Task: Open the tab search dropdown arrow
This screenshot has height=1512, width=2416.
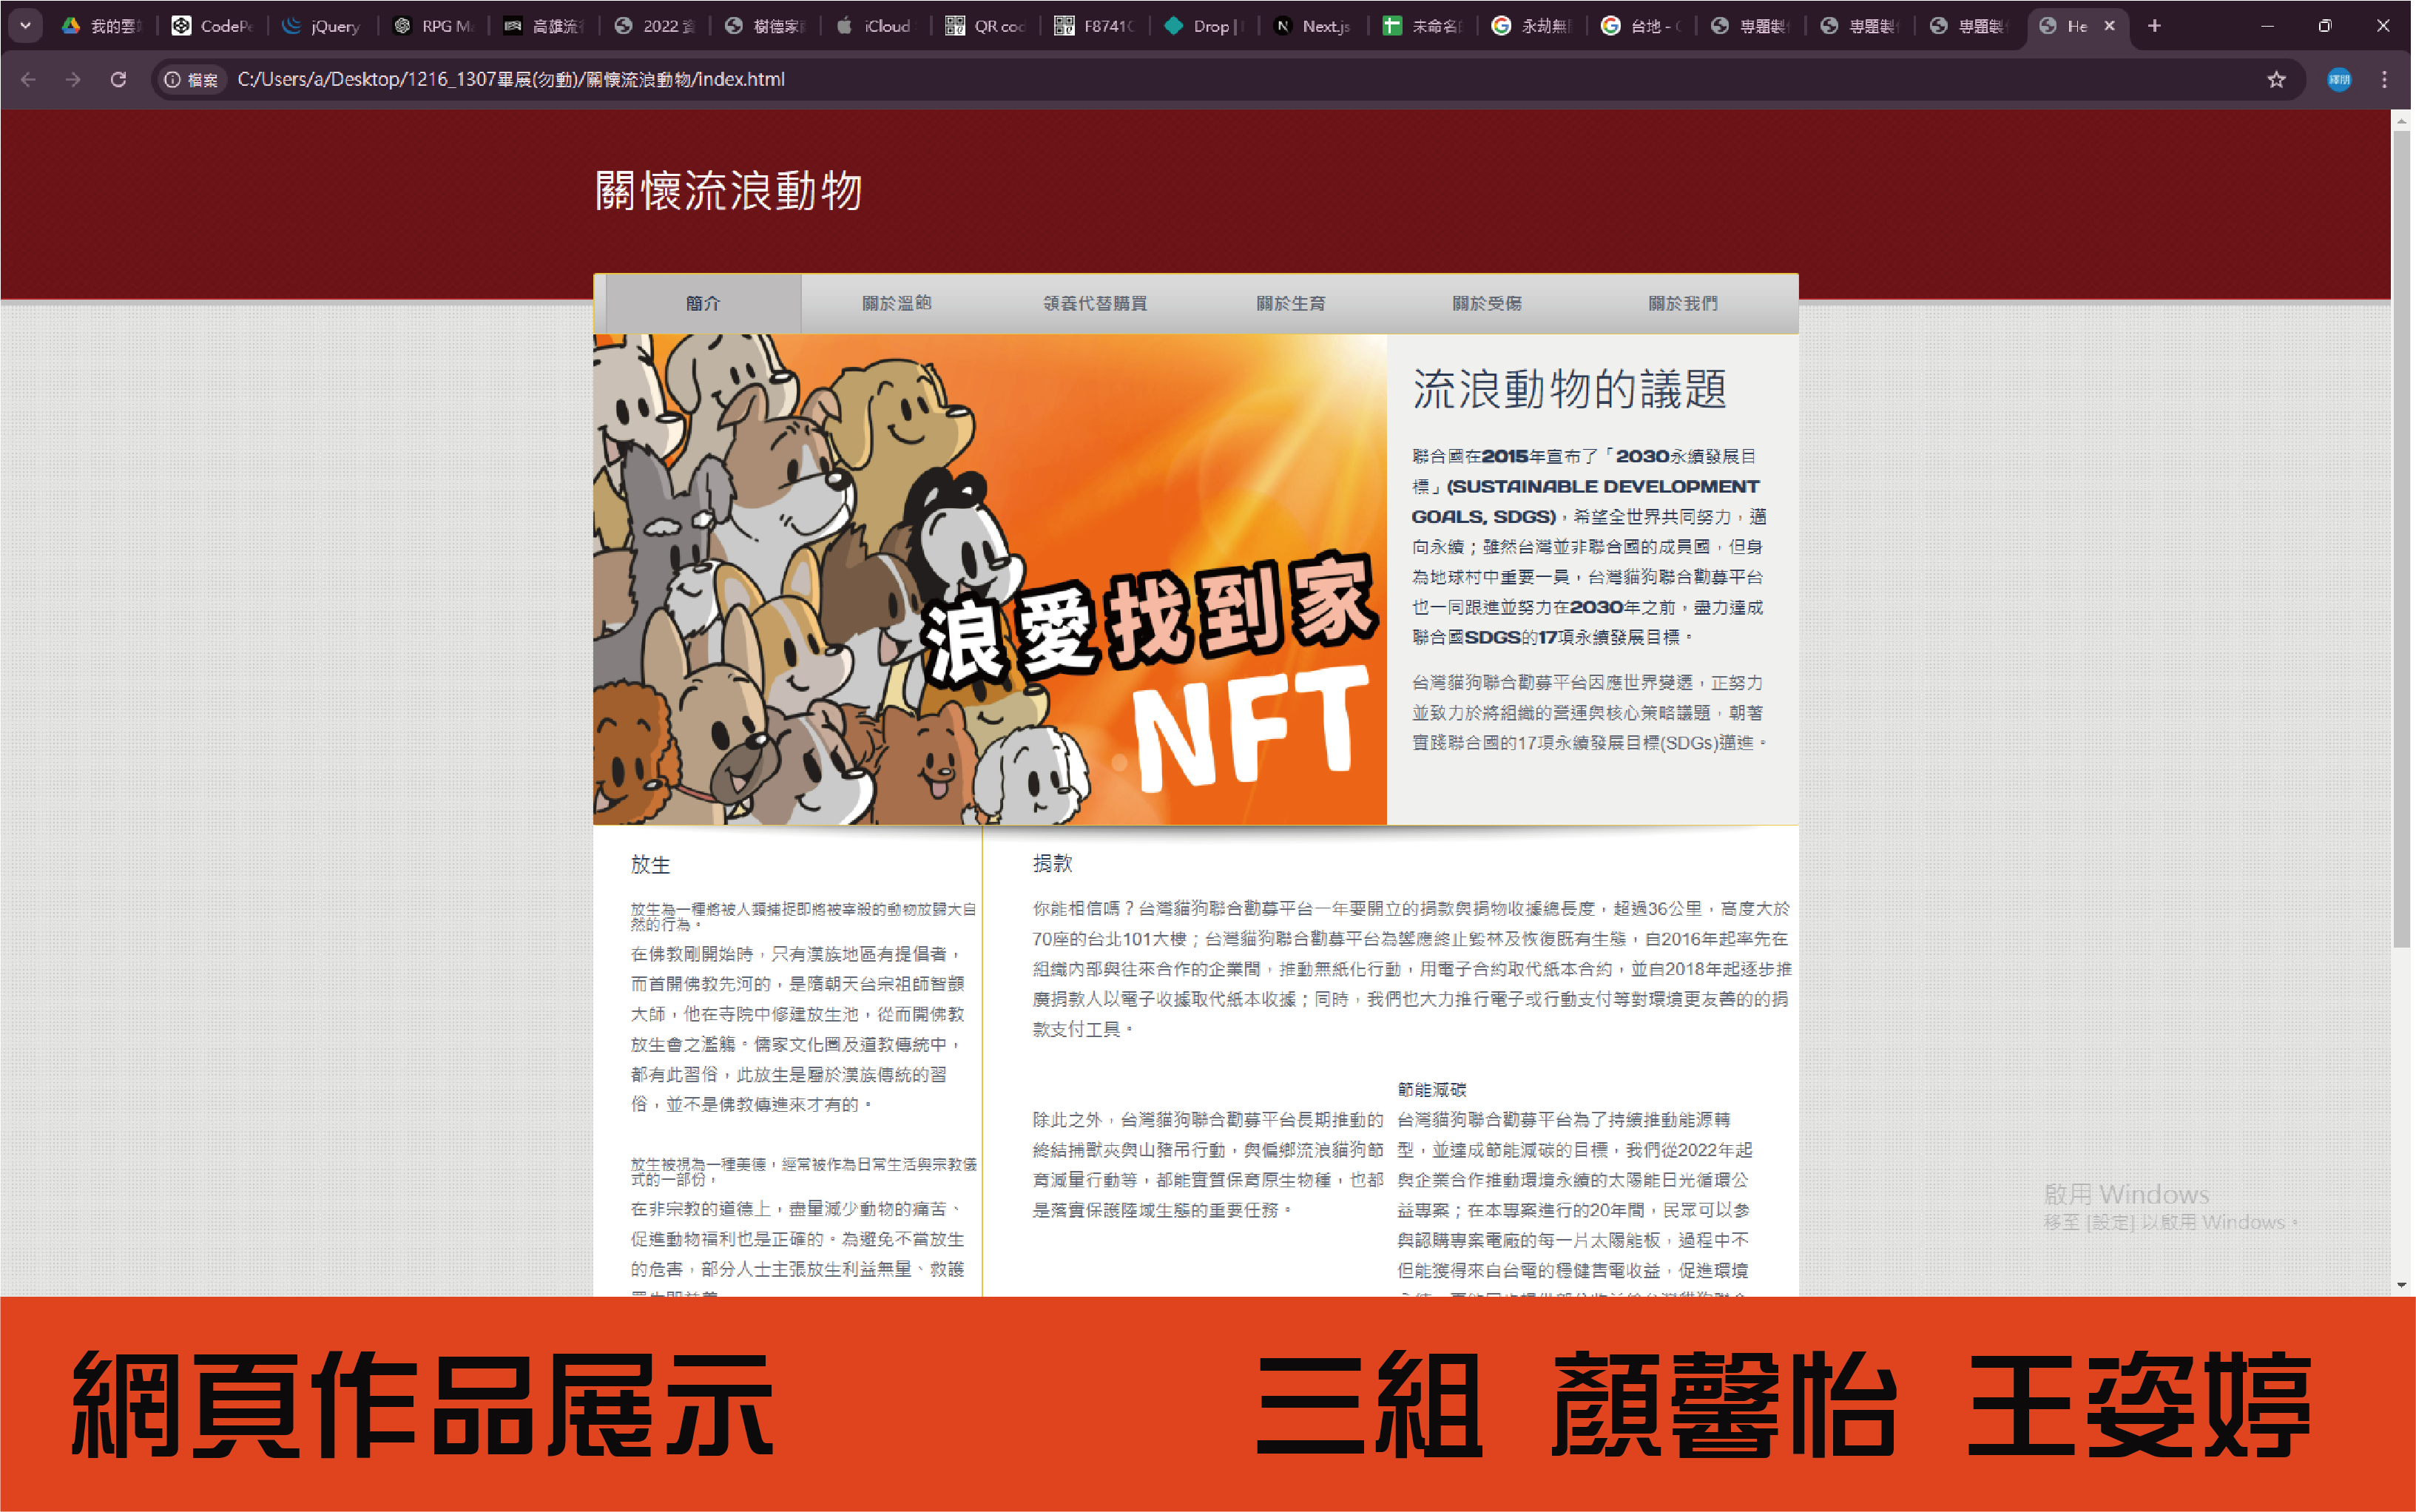Action: click(25, 26)
